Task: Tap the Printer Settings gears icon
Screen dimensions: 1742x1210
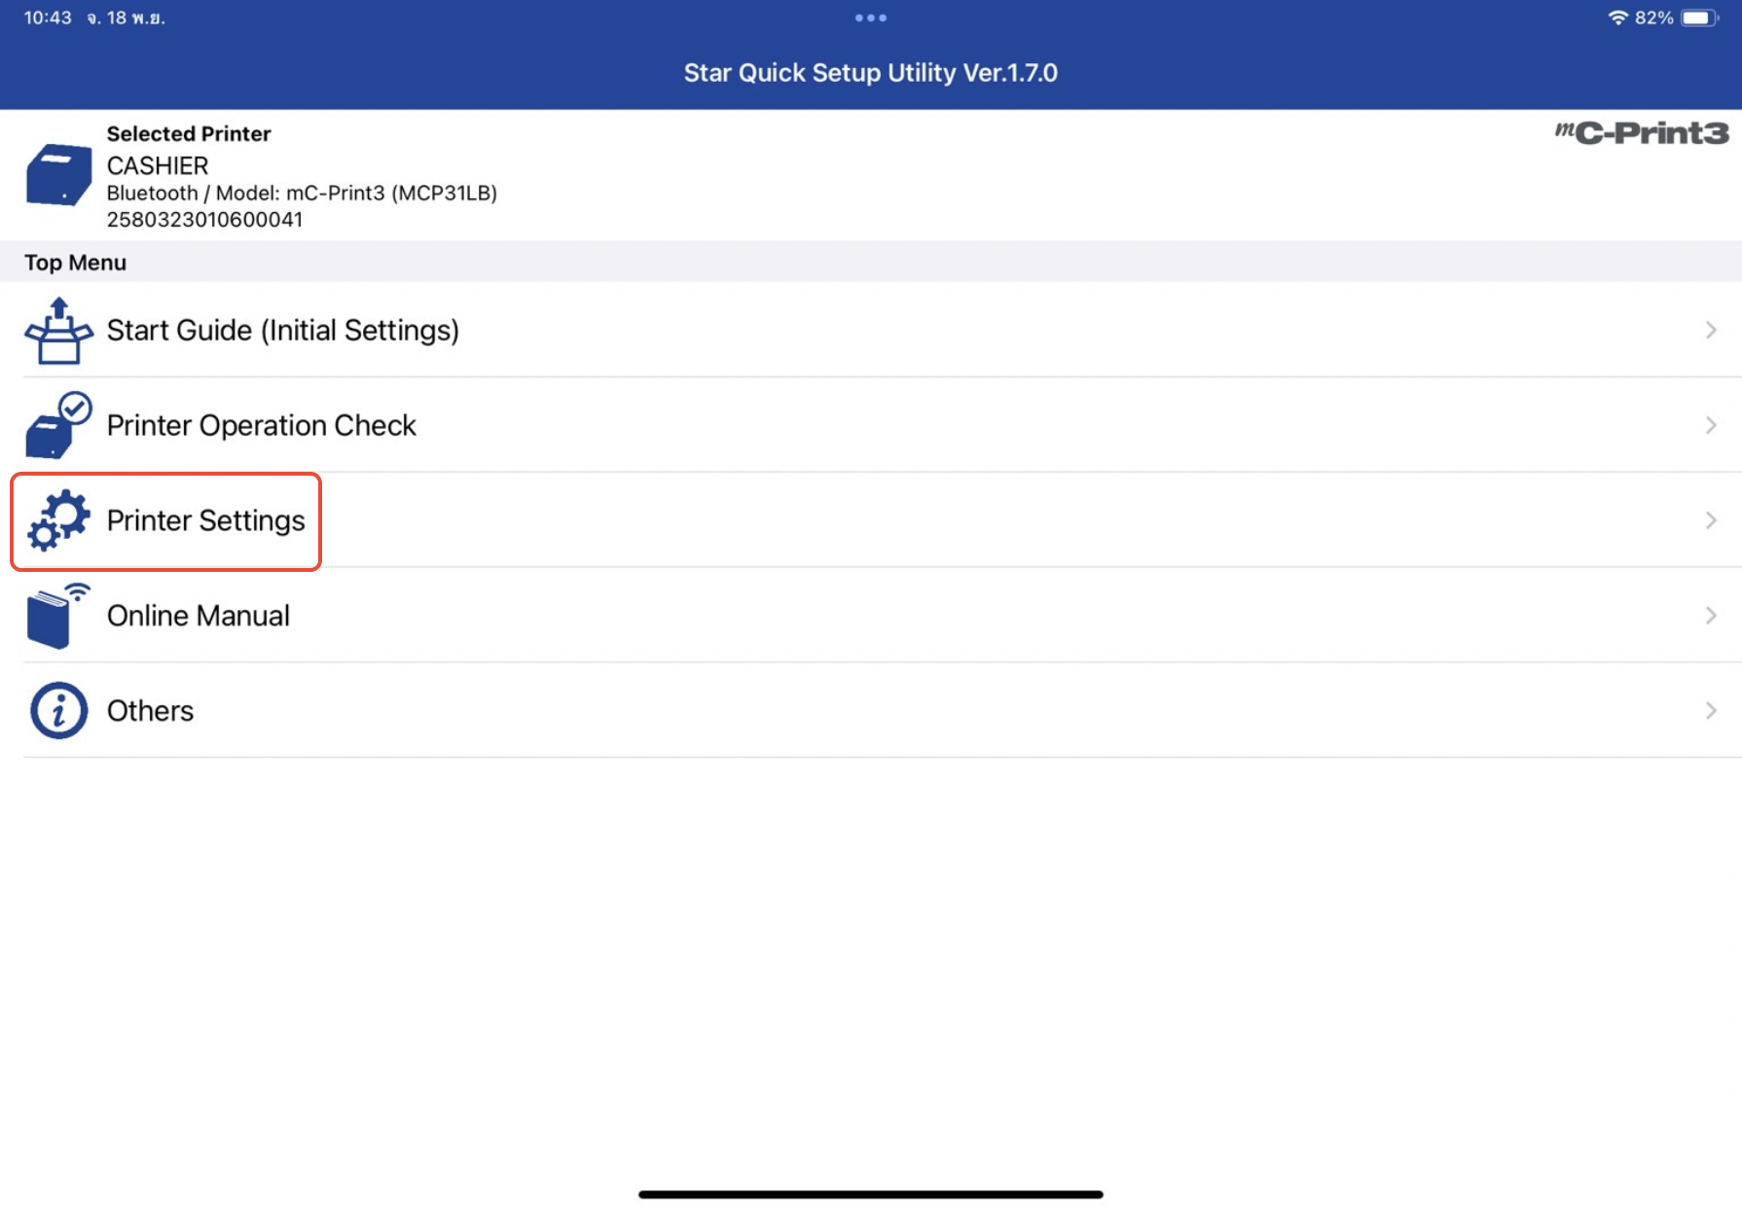Action: (58, 520)
